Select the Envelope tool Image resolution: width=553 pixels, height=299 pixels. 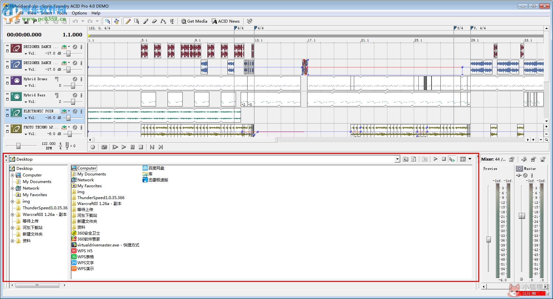[x=163, y=21]
